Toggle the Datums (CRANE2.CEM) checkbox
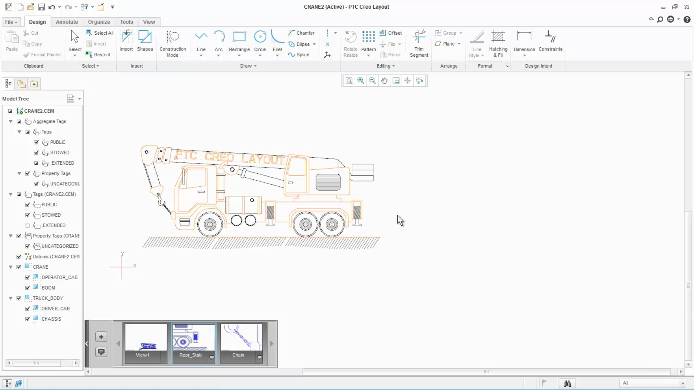 (x=19, y=256)
